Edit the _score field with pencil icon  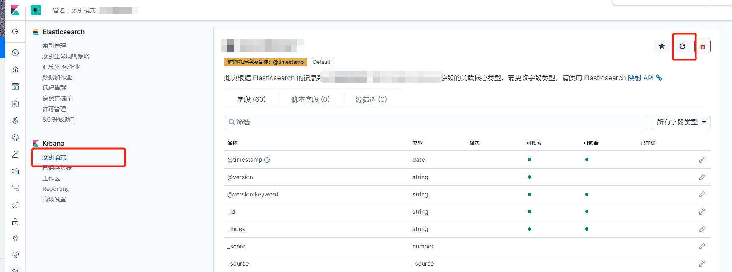tap(702, 246)
